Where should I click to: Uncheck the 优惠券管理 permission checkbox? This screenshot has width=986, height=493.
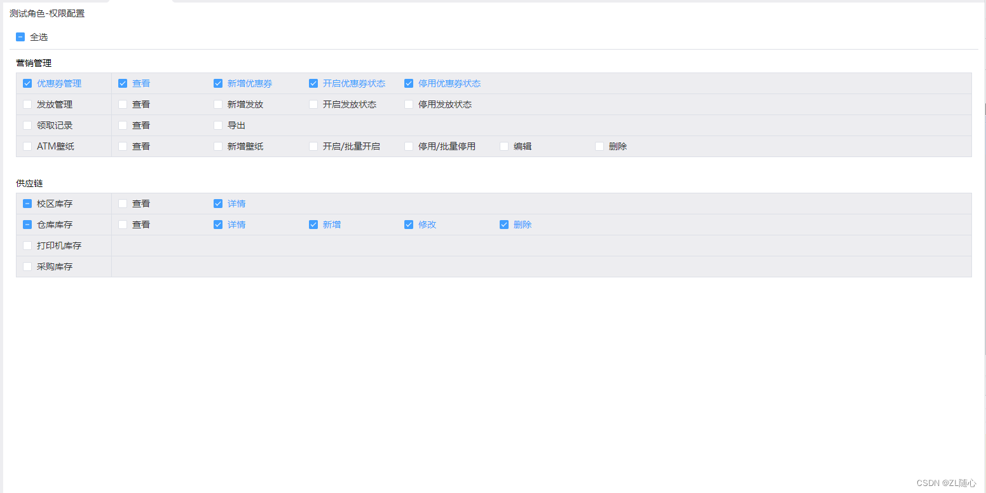(27, 83)
